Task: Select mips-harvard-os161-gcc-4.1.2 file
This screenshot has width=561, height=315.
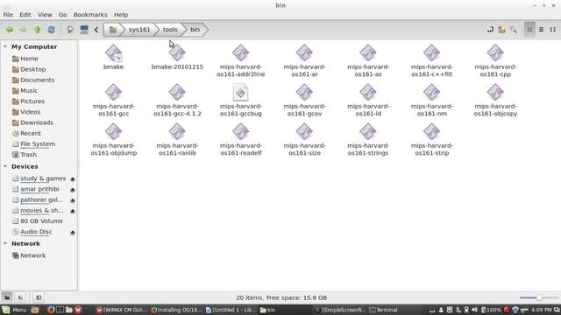Action: pyautogui.click(x=177, y=93)
